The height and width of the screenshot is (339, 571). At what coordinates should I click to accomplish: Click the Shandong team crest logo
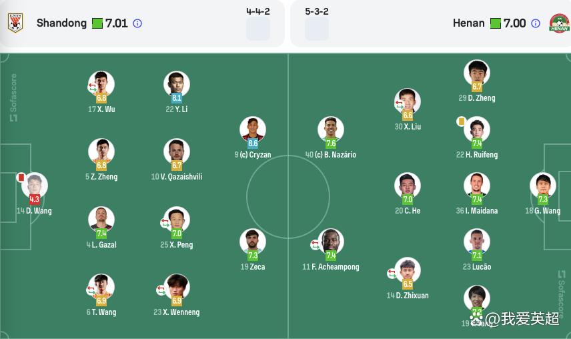point(15,23)
